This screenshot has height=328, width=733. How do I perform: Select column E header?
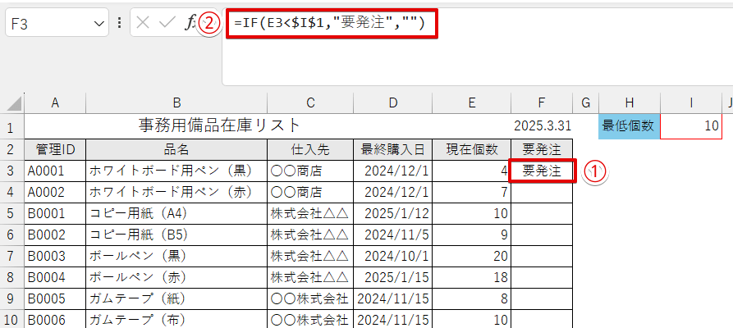(x=472, y=102)
